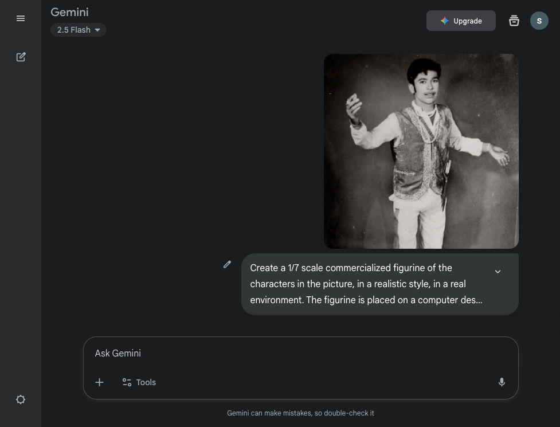
Task: Click the 'Gemini can make mistakes' disclaimer text
Action: tap(300, 413)
